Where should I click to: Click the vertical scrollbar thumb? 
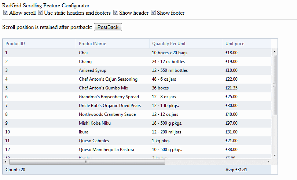(x=274, y=85)
